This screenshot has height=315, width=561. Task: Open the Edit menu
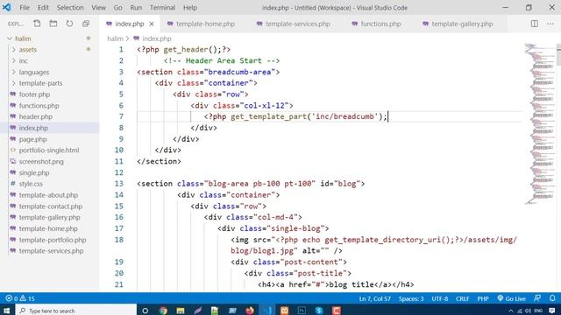tap(43, 8)
